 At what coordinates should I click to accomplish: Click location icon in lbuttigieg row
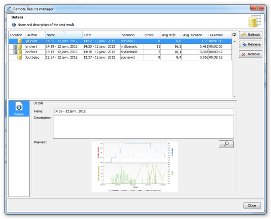point(19,58)
